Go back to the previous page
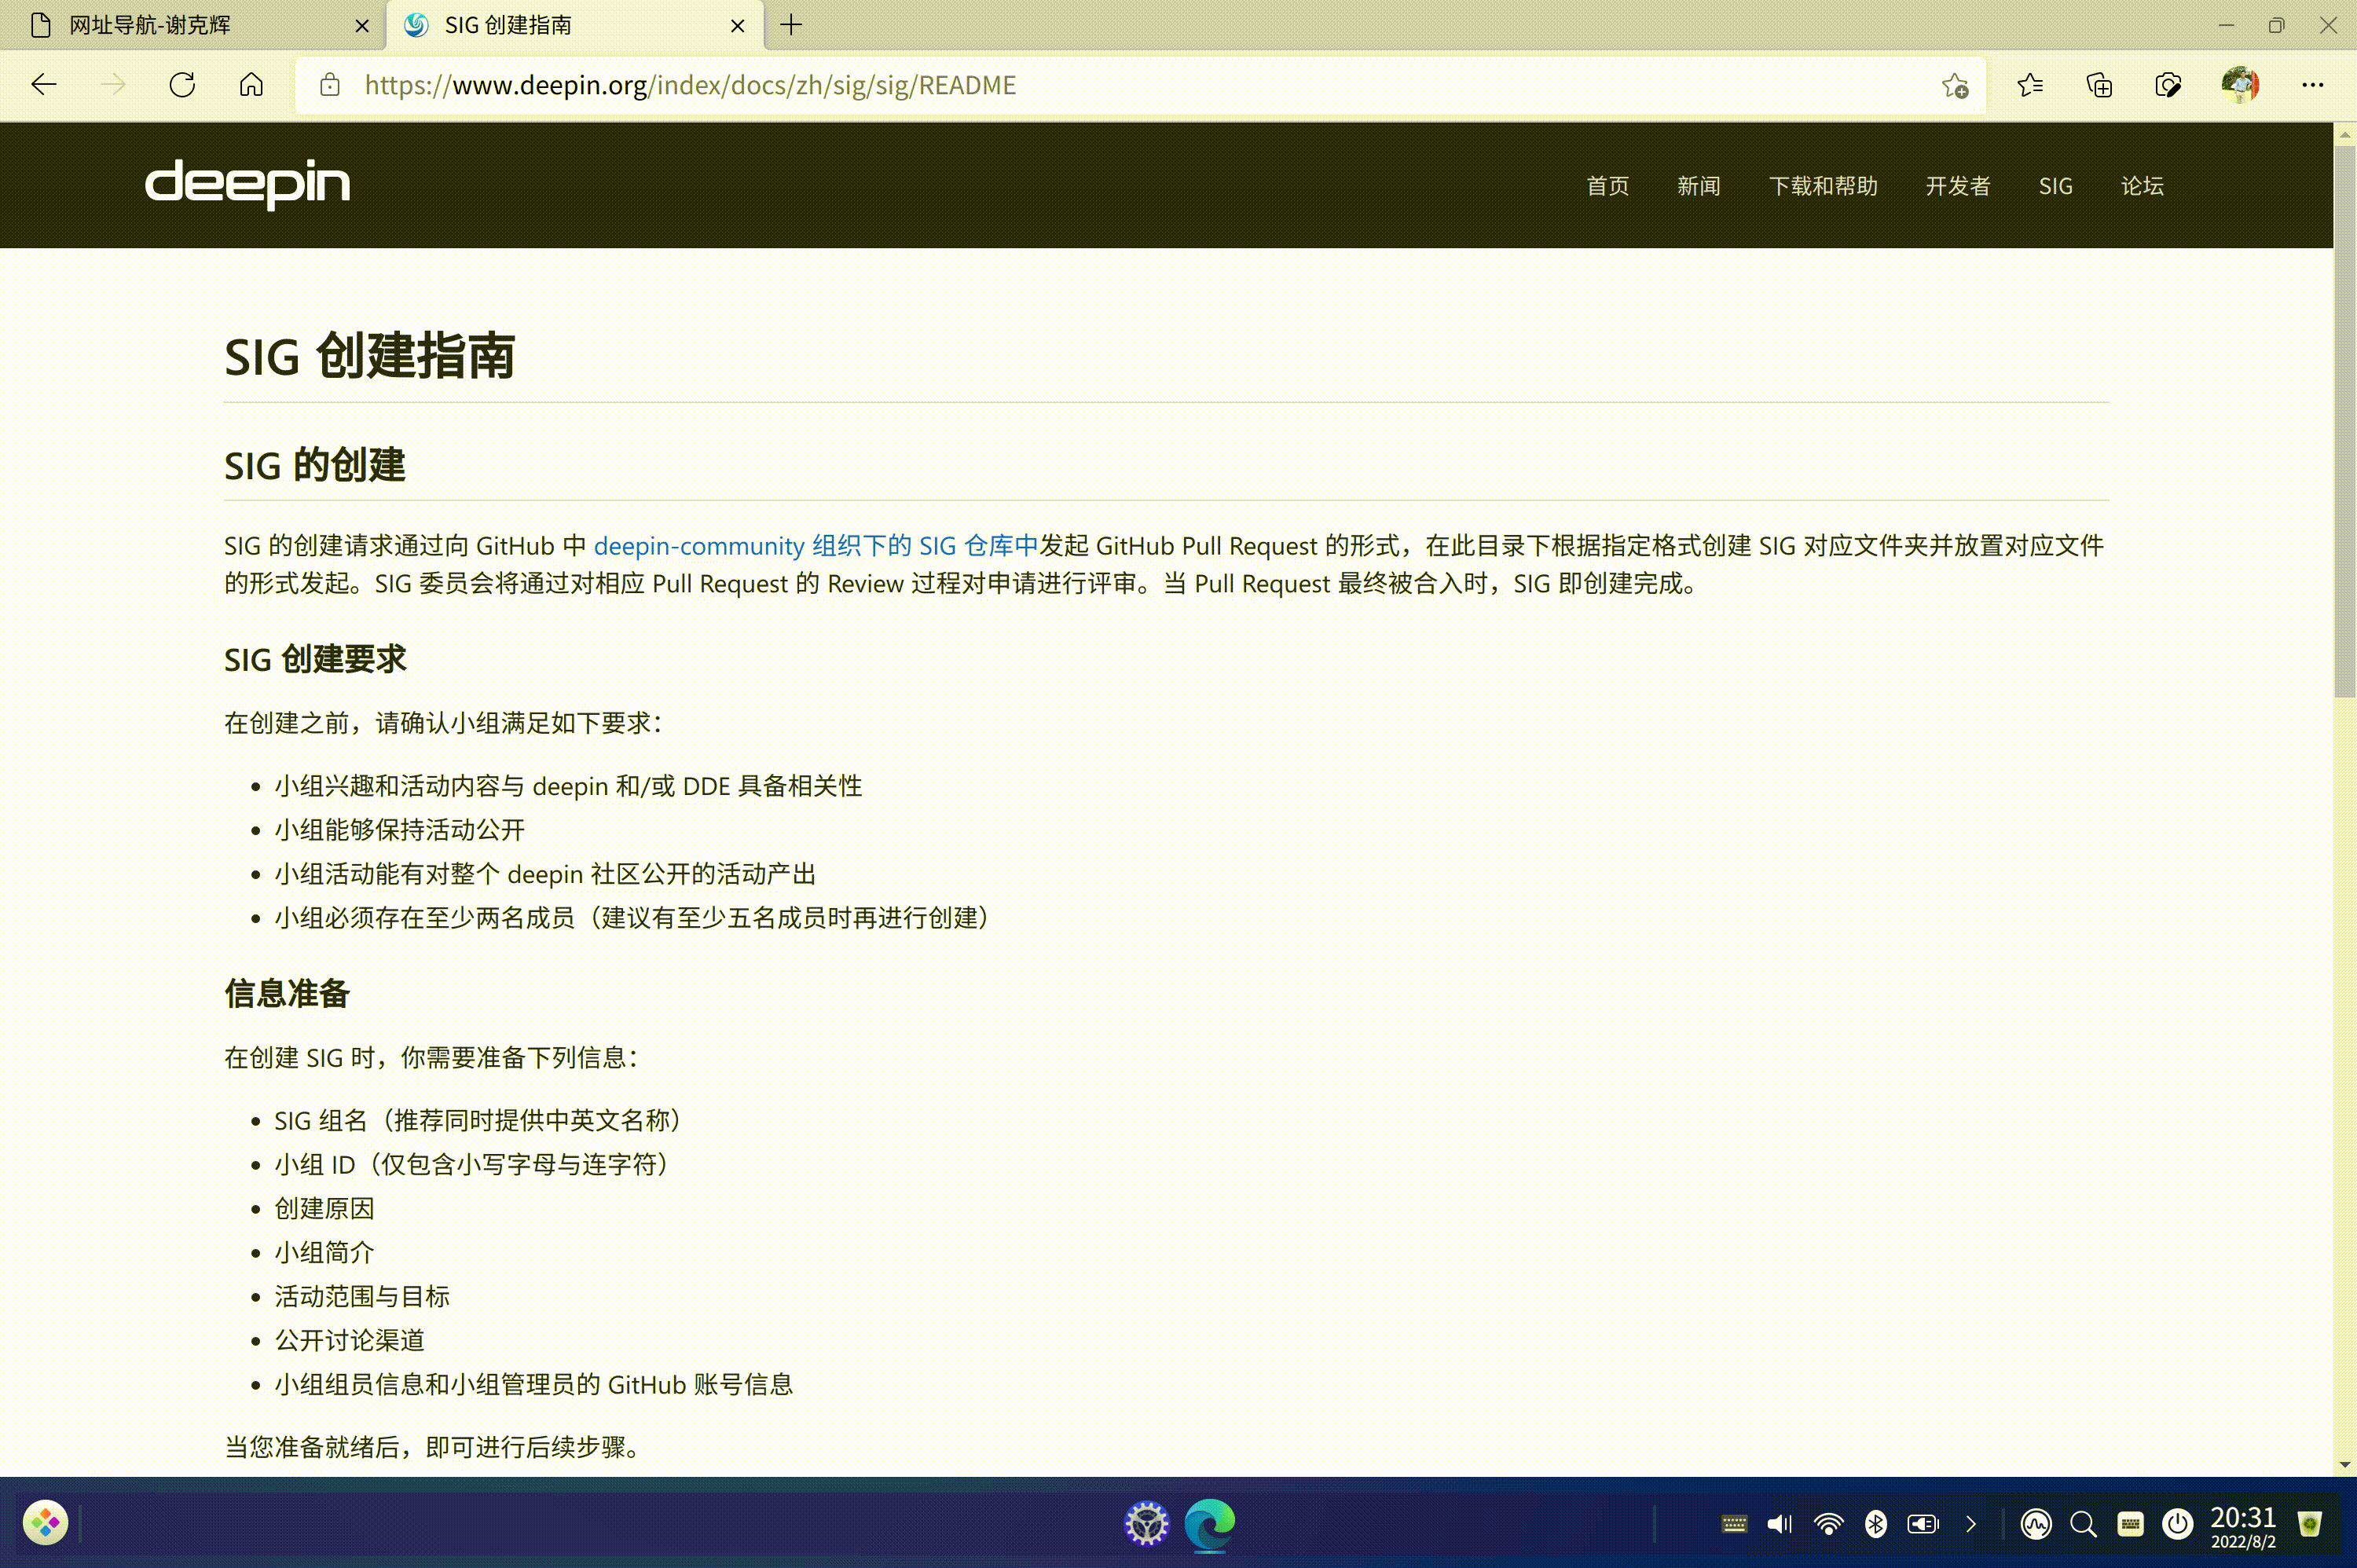The height and width of the screenshot is (1568, 2357). 44,85
